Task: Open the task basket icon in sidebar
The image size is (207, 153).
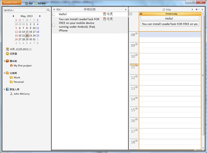Action: coord(7,54)
